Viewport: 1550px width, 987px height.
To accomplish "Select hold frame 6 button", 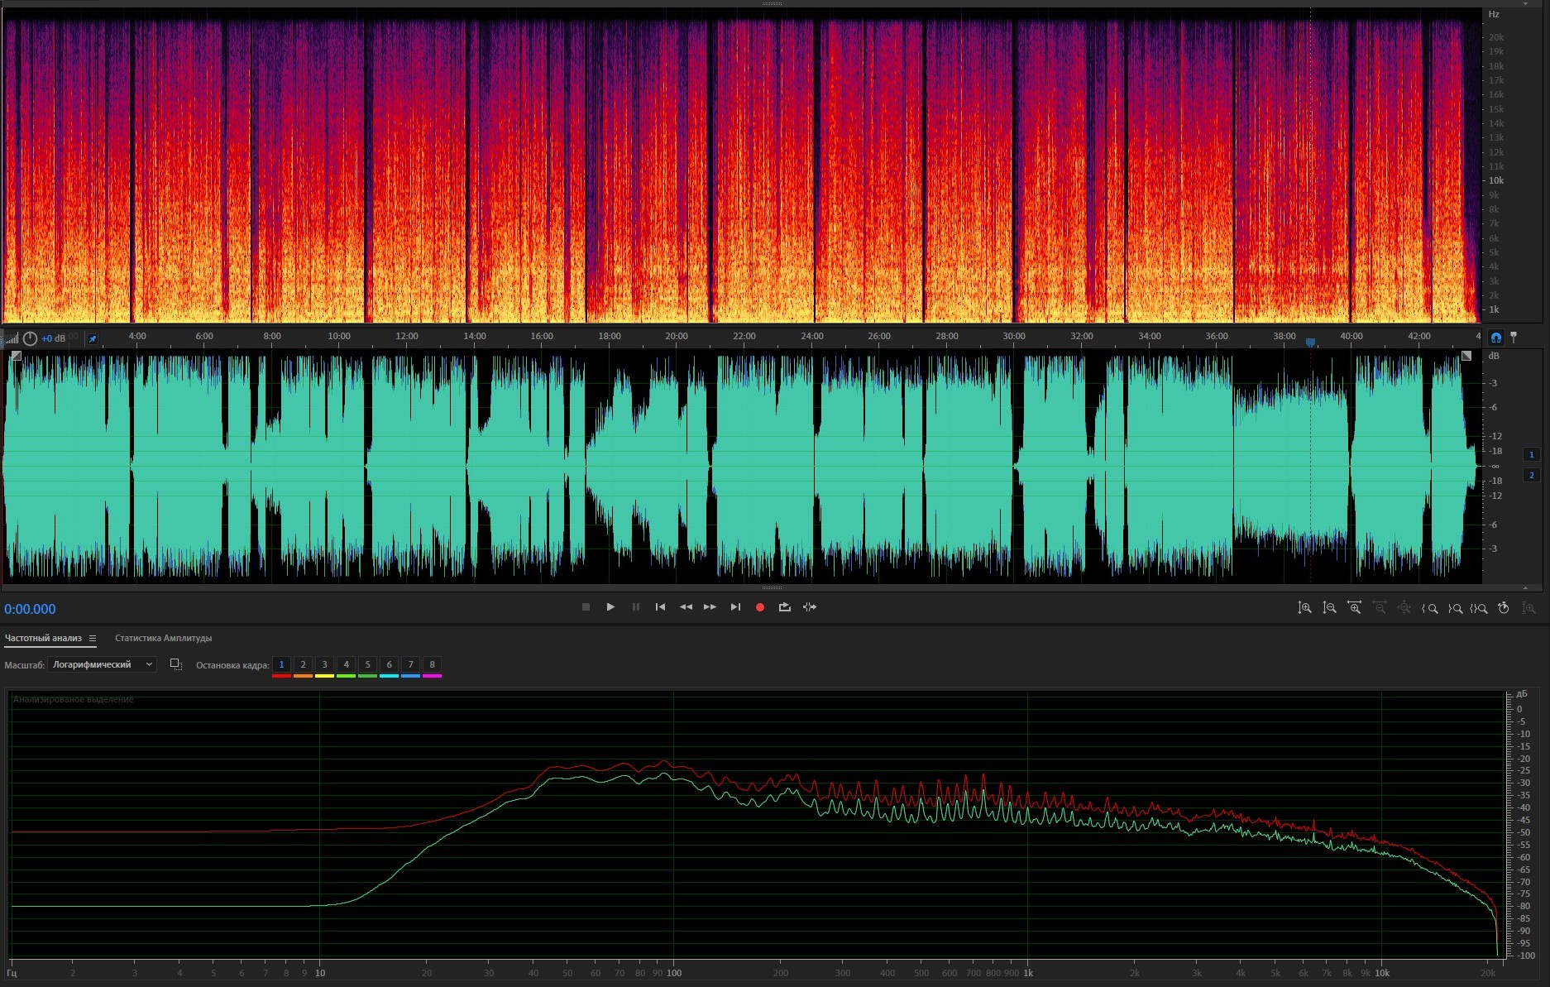I will click(389, 665).
